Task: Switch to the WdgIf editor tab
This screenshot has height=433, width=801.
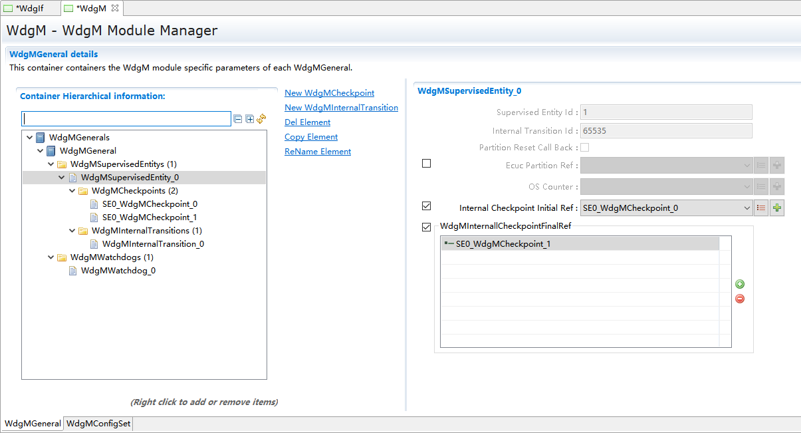Action: tap(29, 8)
